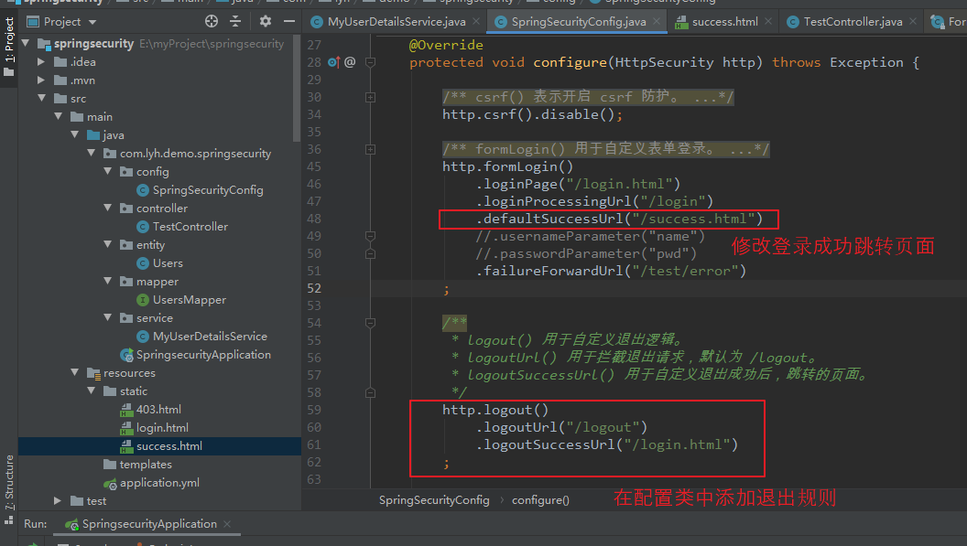Click the @Override annotation on line 27

[x=447, y=45]
